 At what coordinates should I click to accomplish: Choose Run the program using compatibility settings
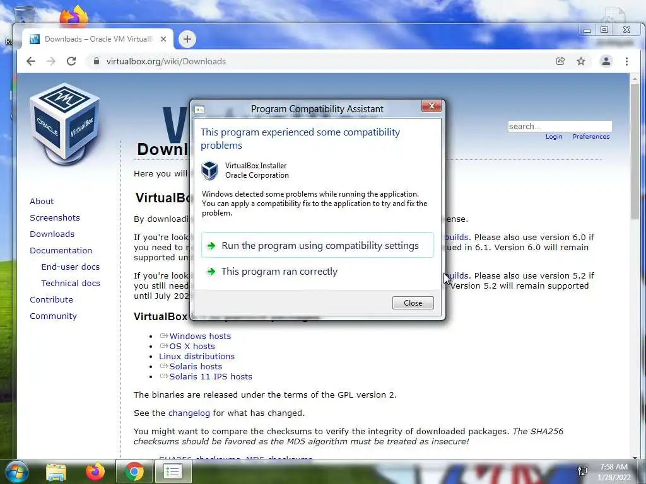pos(317,245)
